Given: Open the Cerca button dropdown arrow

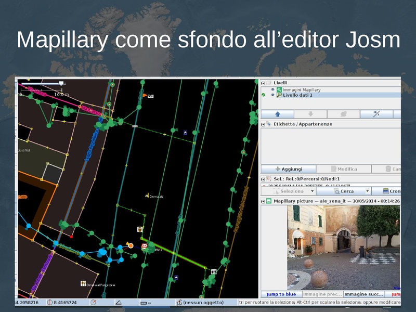Looking at the screenshot, I should pyautogui.click(x=368, y=191).
